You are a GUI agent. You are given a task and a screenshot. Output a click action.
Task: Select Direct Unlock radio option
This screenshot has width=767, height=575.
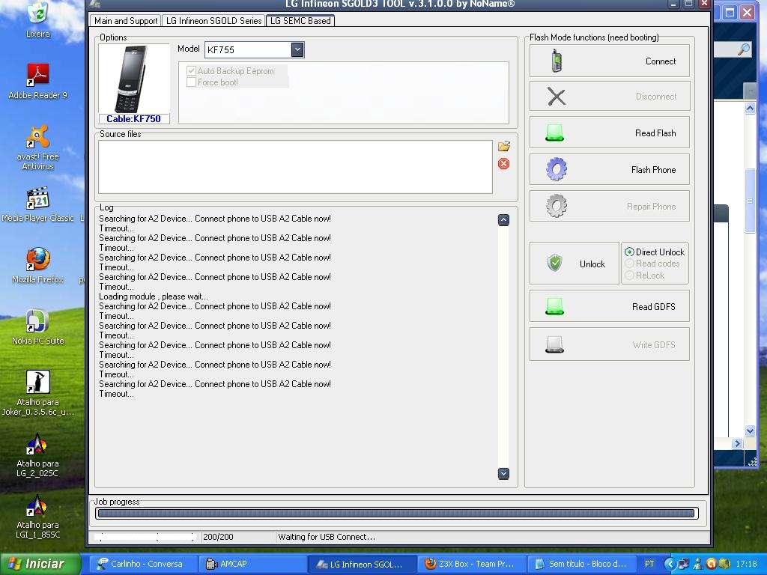point(629,252)
